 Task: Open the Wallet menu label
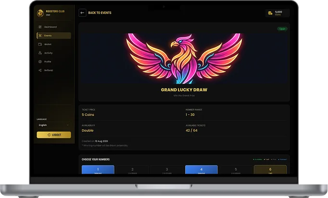point(48,44)
